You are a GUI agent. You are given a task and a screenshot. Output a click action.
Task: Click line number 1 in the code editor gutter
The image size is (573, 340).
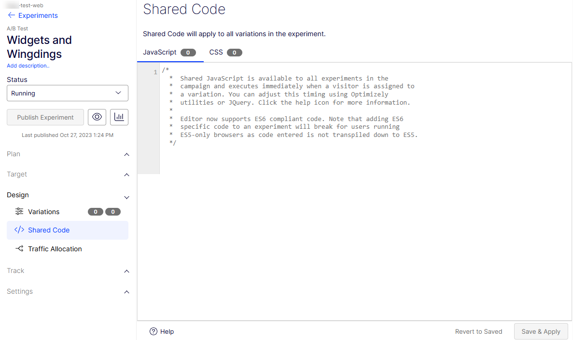point(155,71)
